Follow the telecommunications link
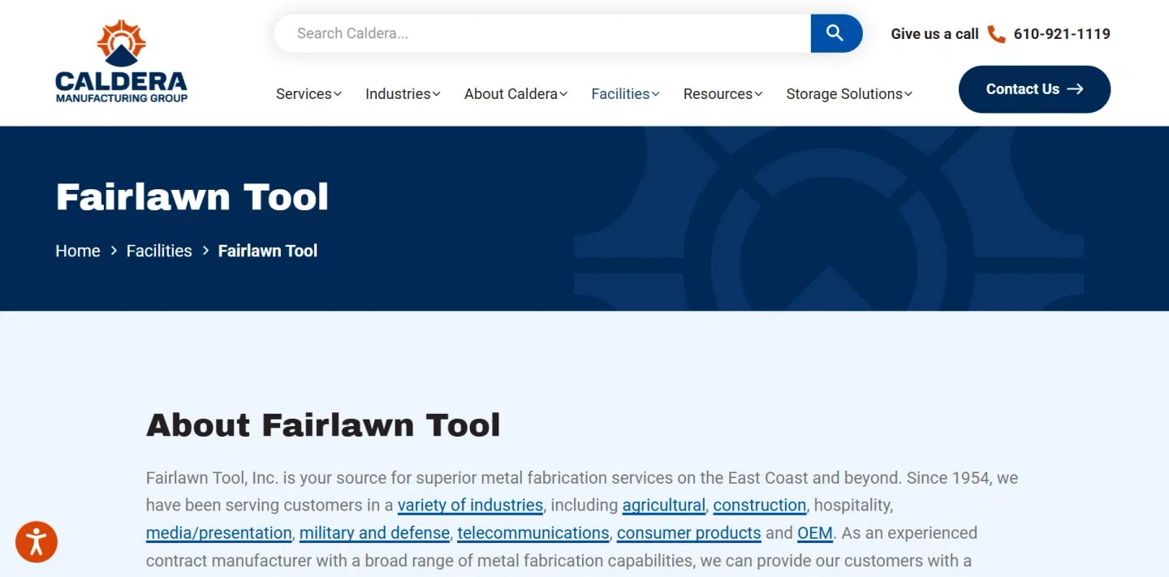This screenshot has height=577, width=1169. click(x=533, y=533)
